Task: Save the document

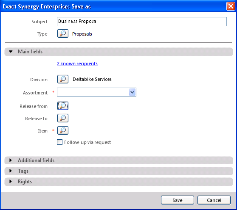Action: [x=178, y=200]
